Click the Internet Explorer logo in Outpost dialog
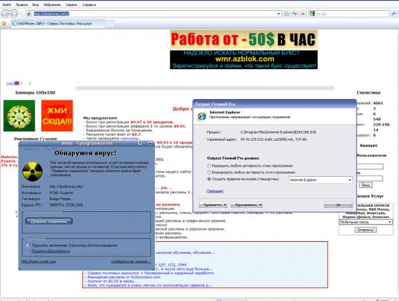 pos(202,116)
